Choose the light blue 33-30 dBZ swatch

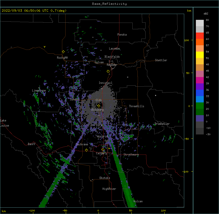(200, 99)
